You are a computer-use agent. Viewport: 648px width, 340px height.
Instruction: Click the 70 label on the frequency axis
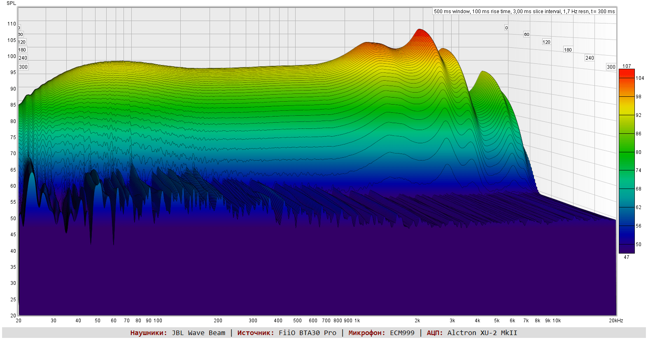(127, 321)
